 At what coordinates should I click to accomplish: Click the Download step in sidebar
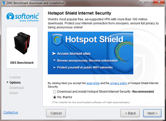[17, 88]
